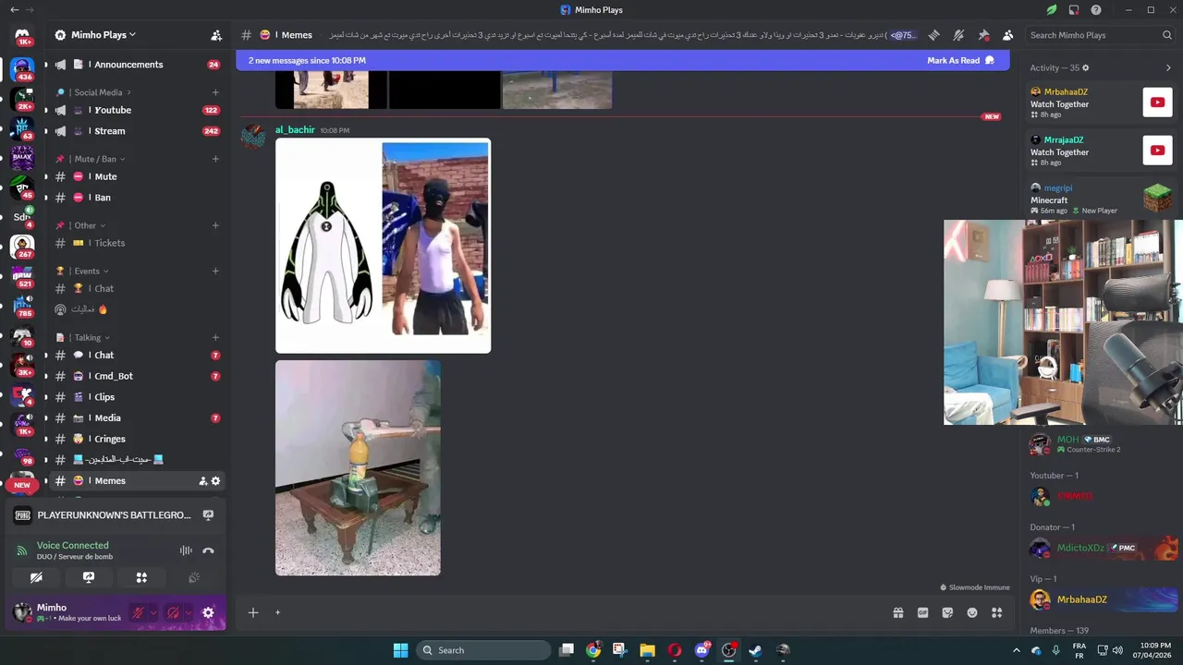
Task: Open notification settings bell icon in header
Action: click(958, 35)
